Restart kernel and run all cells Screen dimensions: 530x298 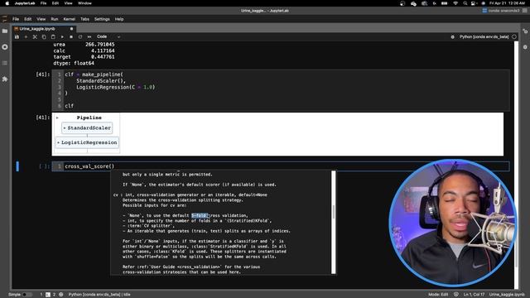pos(89,36)
